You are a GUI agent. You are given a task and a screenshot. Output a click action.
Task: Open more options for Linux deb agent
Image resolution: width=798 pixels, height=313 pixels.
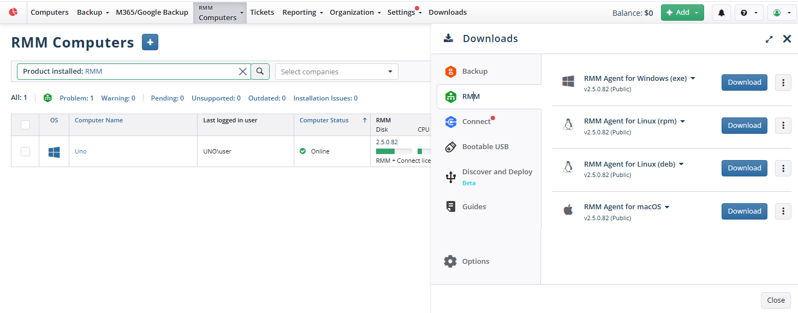(783, 168)
